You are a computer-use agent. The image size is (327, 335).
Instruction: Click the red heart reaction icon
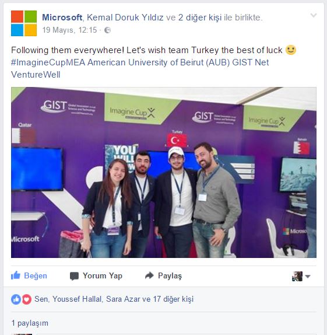[27, 299]
